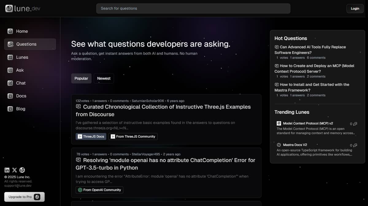Viewport: 368px width, 206px height.
Task: Click icon beside 'How to Create and Deploy' question
Action: (x=277, y=66)
